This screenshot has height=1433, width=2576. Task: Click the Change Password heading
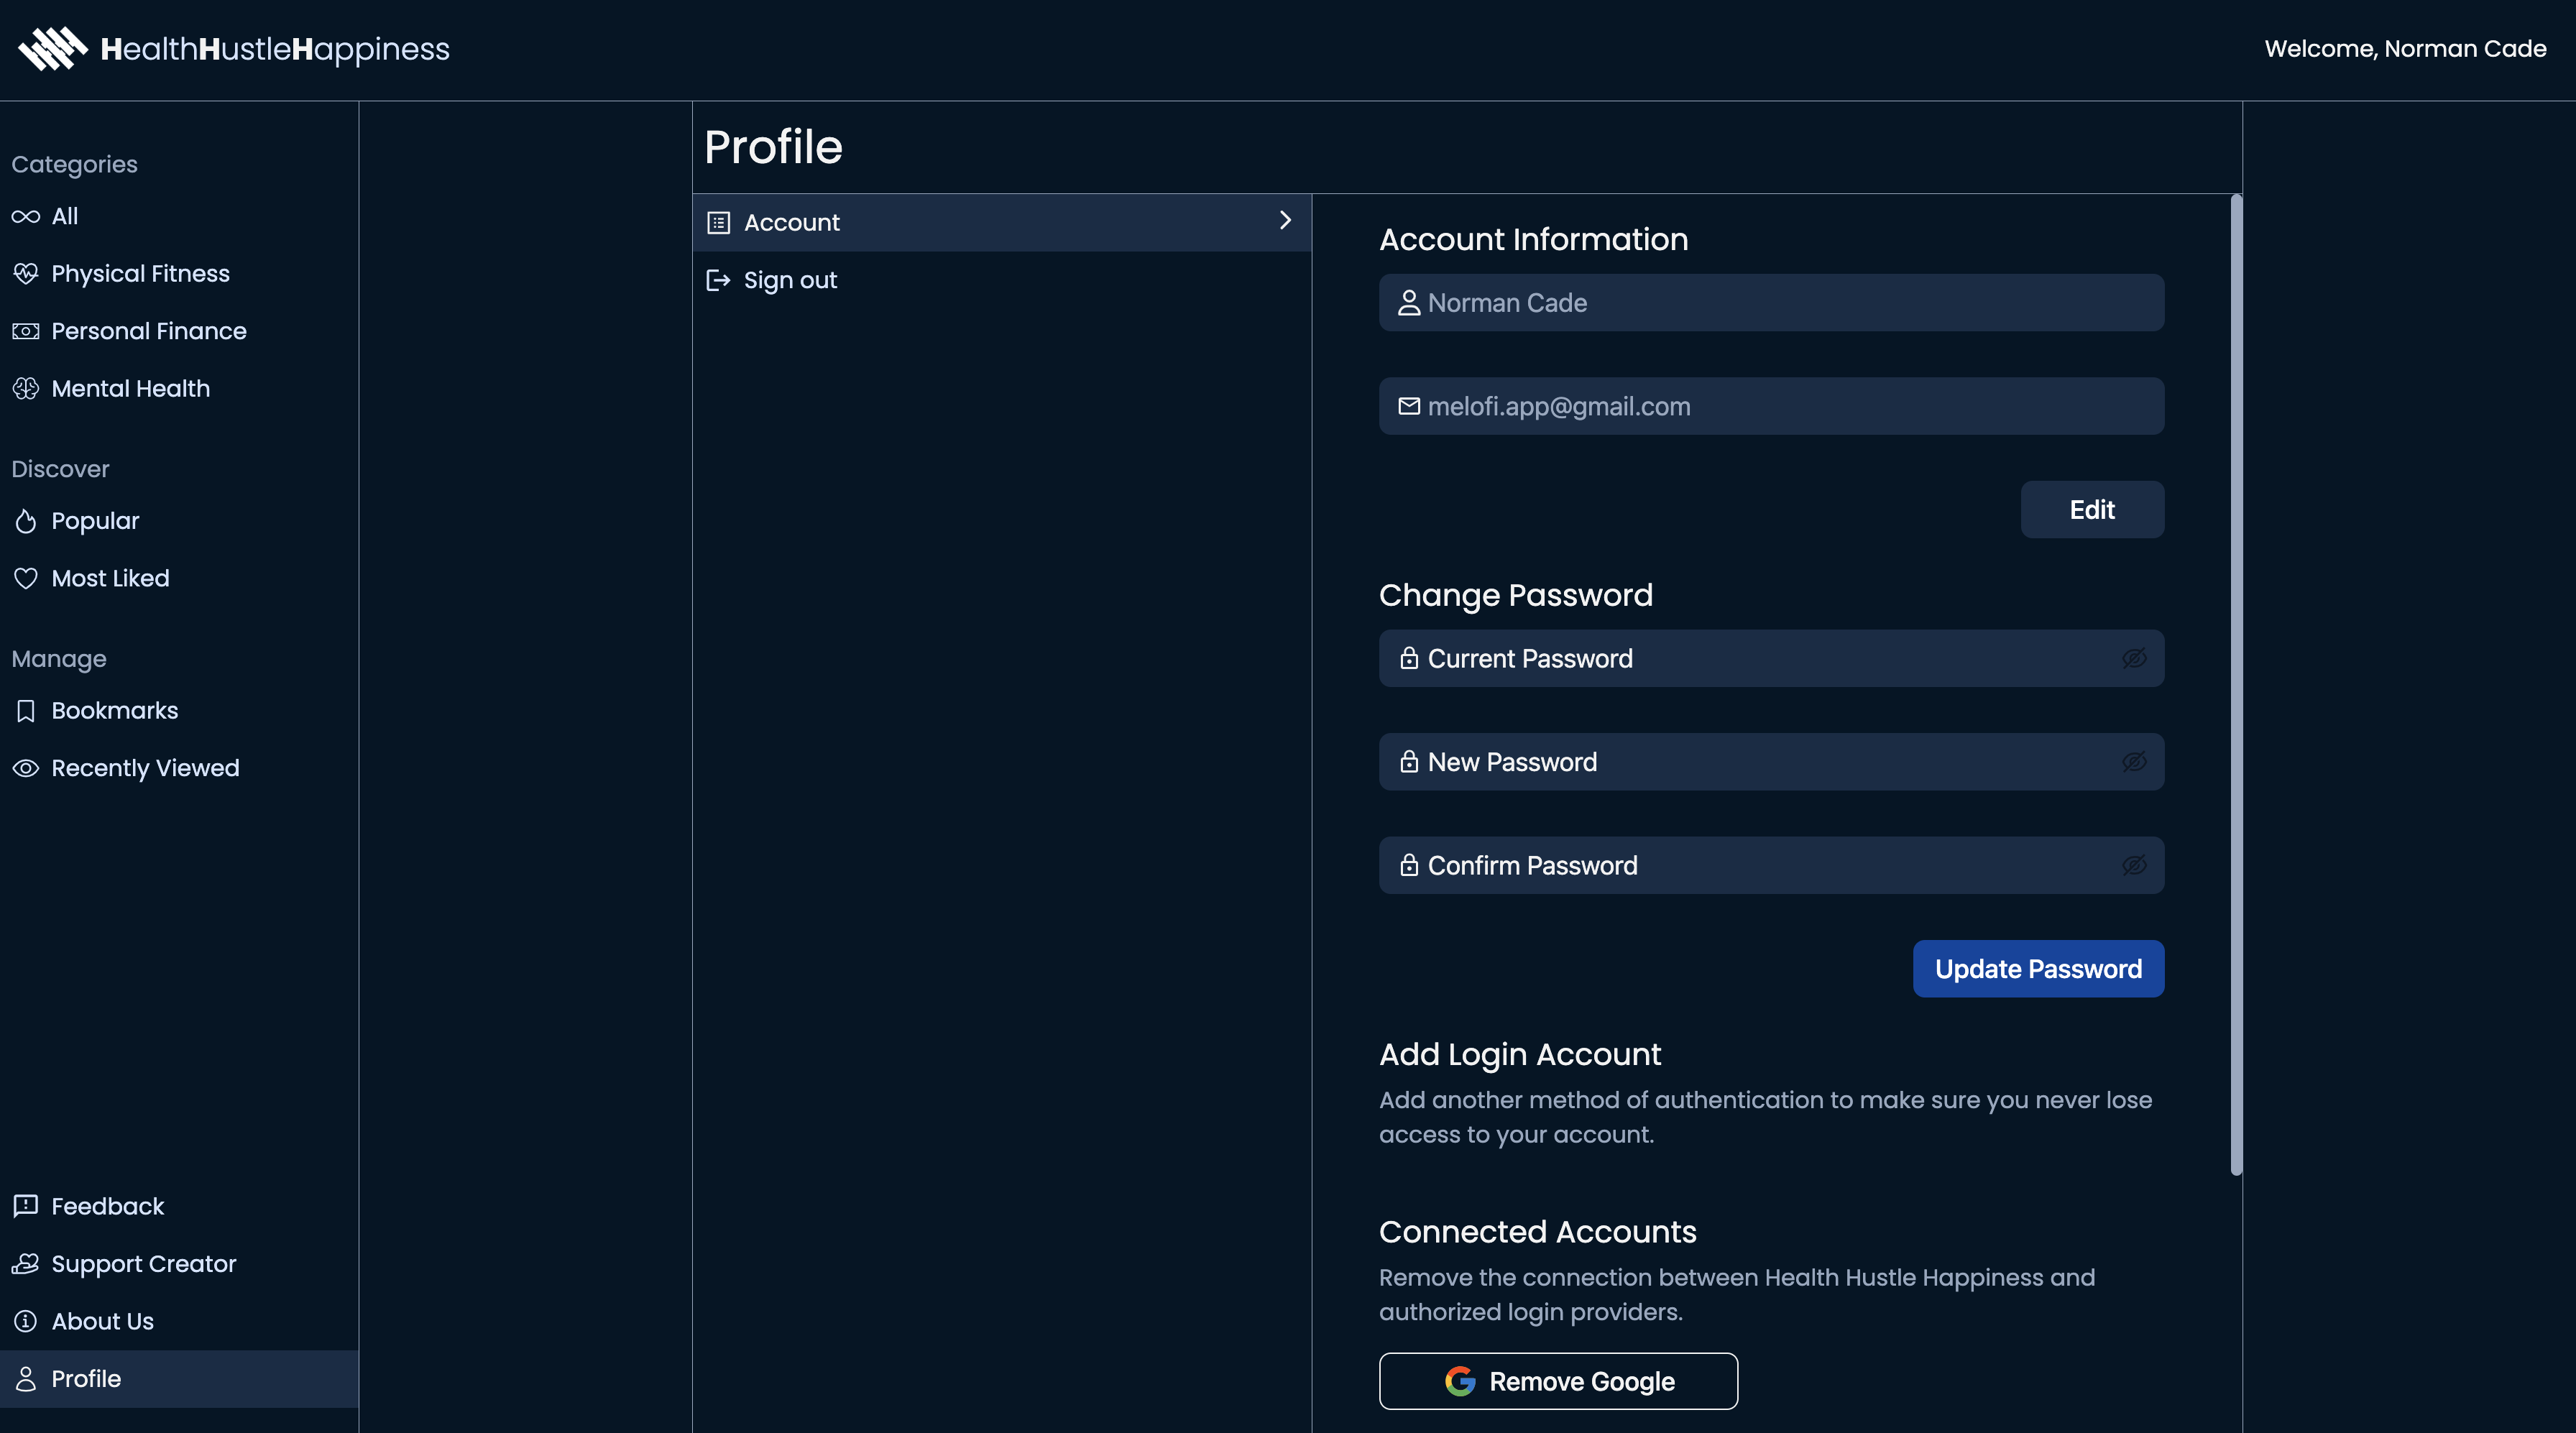[1515, 595]
